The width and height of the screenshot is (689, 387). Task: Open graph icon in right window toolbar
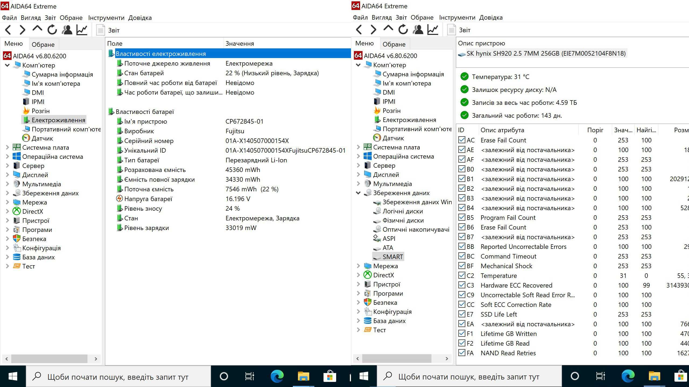433,30
